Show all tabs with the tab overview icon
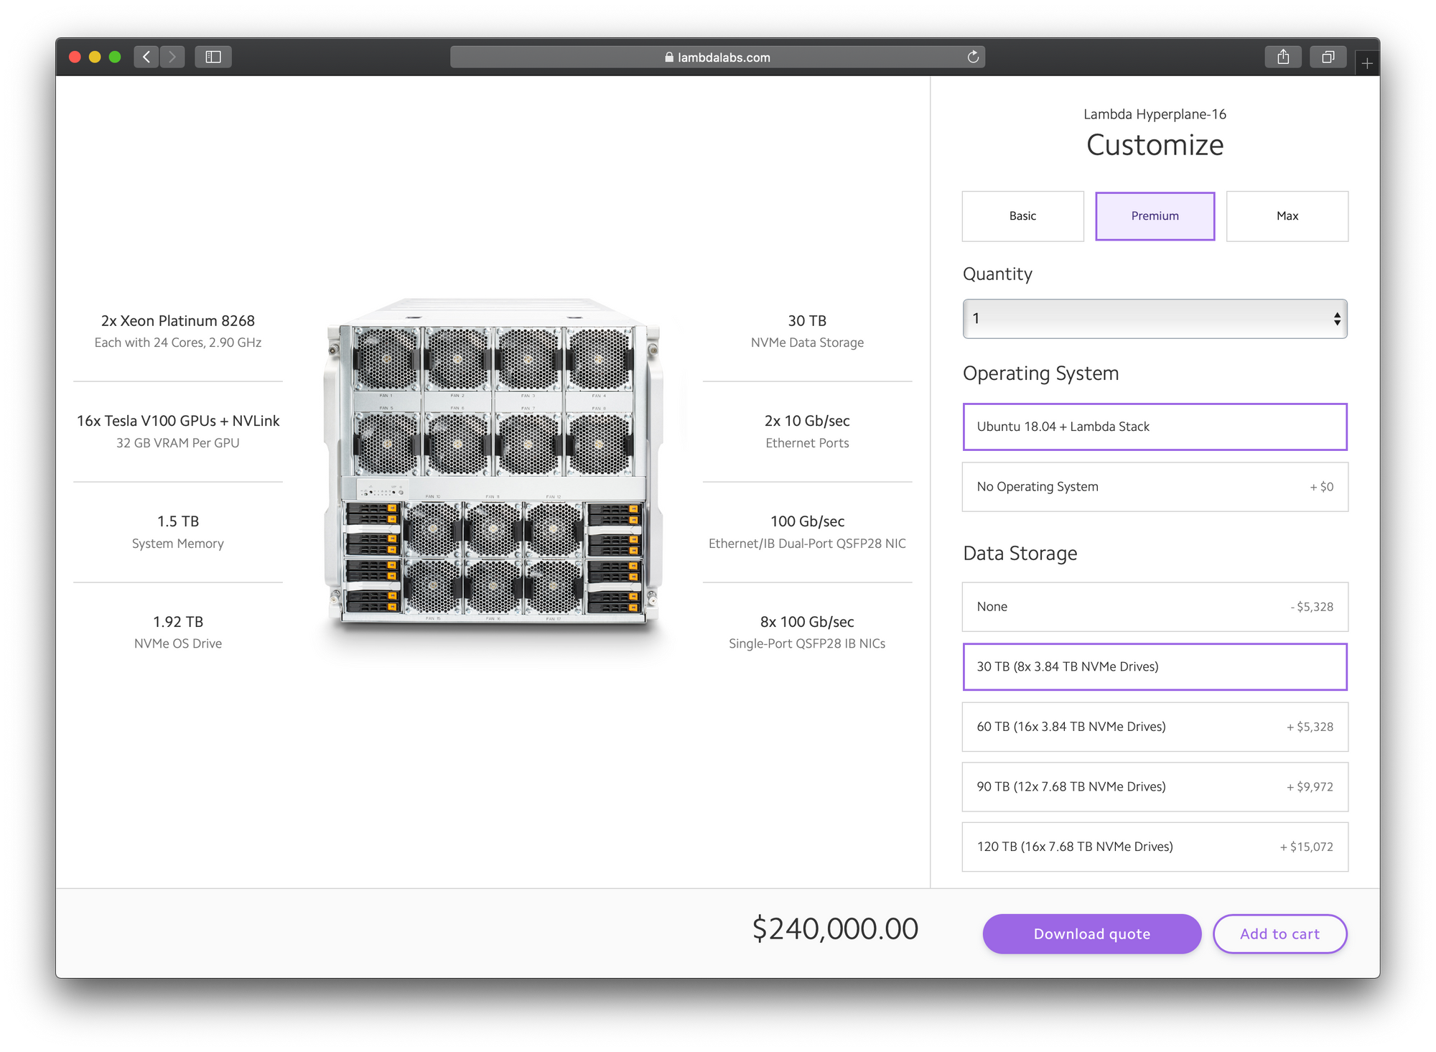Screen dimensions: 1436x1052 pos(1328,57)
